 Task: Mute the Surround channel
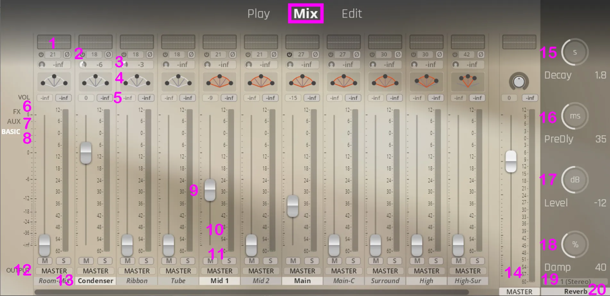(376, 261)
